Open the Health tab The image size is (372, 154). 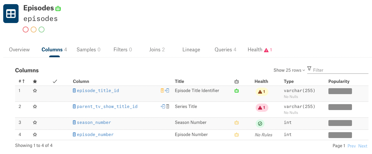[259, 50]
